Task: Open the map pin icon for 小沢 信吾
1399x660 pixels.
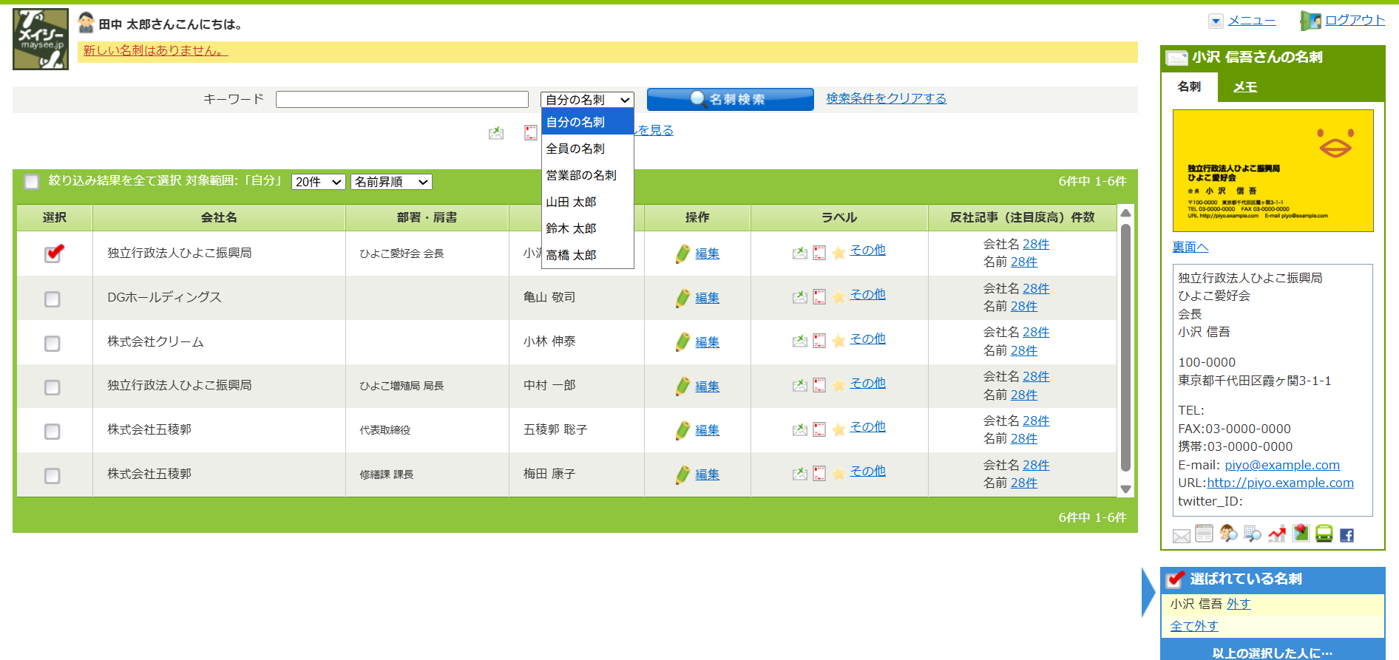Action: (1301, 534)
